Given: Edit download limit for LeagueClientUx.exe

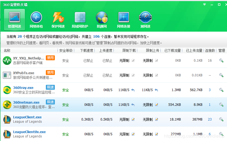Looking at the screenshot, I should click(133, 134).
